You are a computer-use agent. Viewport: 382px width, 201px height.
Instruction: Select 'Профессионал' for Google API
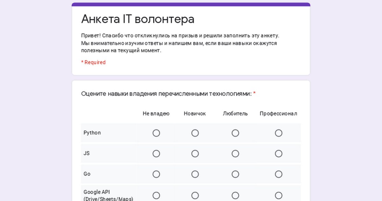tap(279, 196)
